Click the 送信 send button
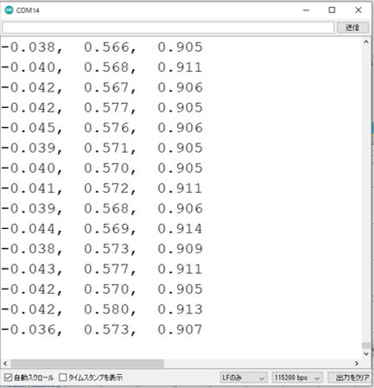The image size is (374, 388). (x=352, y=28)
